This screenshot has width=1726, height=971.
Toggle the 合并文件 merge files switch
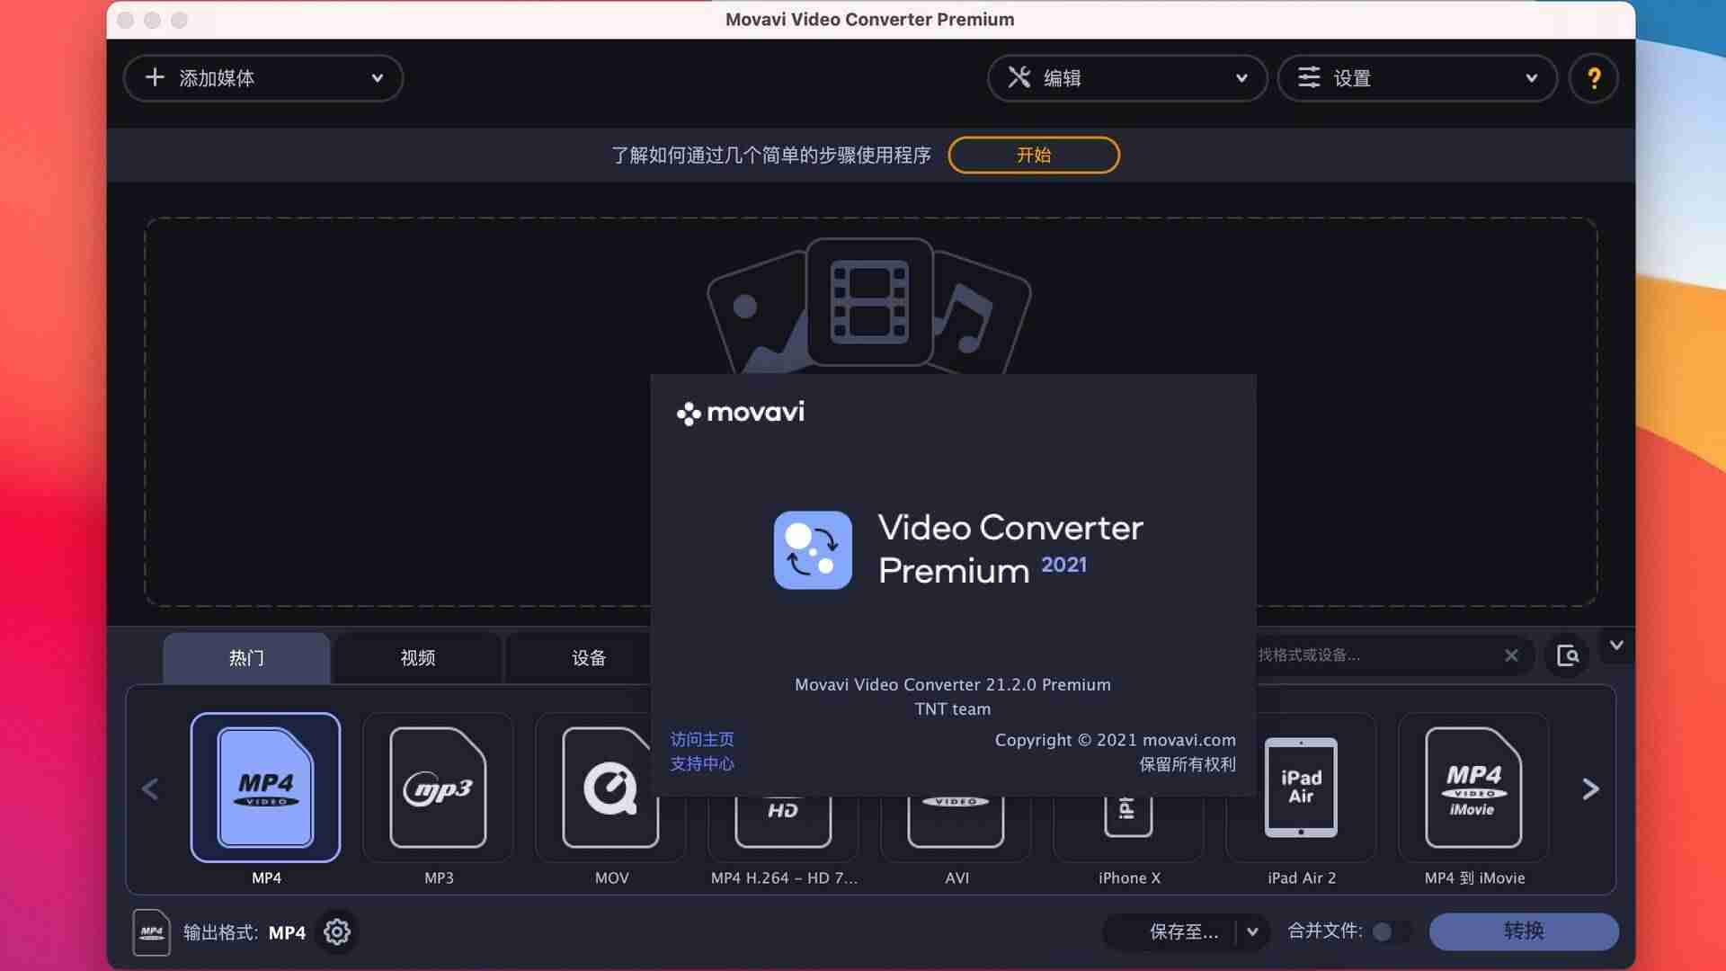pyautogui.click(x=1392, y=932)
